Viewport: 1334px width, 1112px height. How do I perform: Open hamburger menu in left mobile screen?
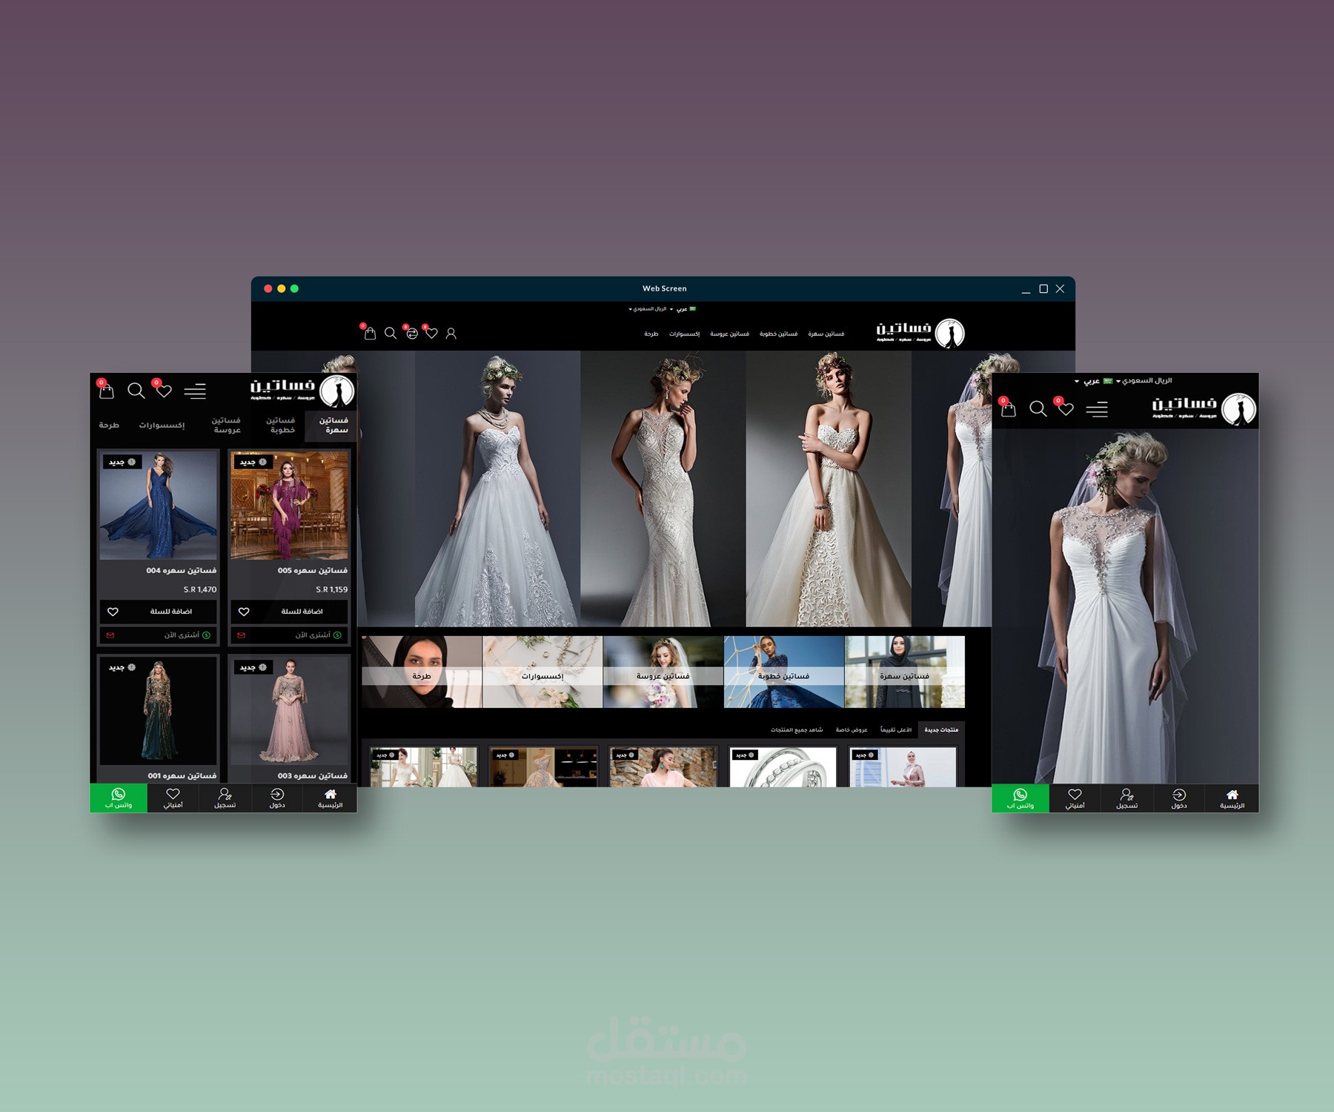point(195,391)
